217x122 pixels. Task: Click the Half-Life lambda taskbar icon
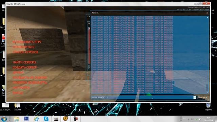pos(66,119)
